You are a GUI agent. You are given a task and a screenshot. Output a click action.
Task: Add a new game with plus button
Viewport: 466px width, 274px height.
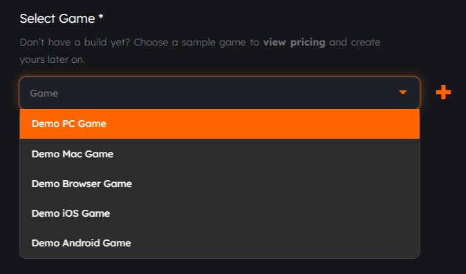click(443, 92)
